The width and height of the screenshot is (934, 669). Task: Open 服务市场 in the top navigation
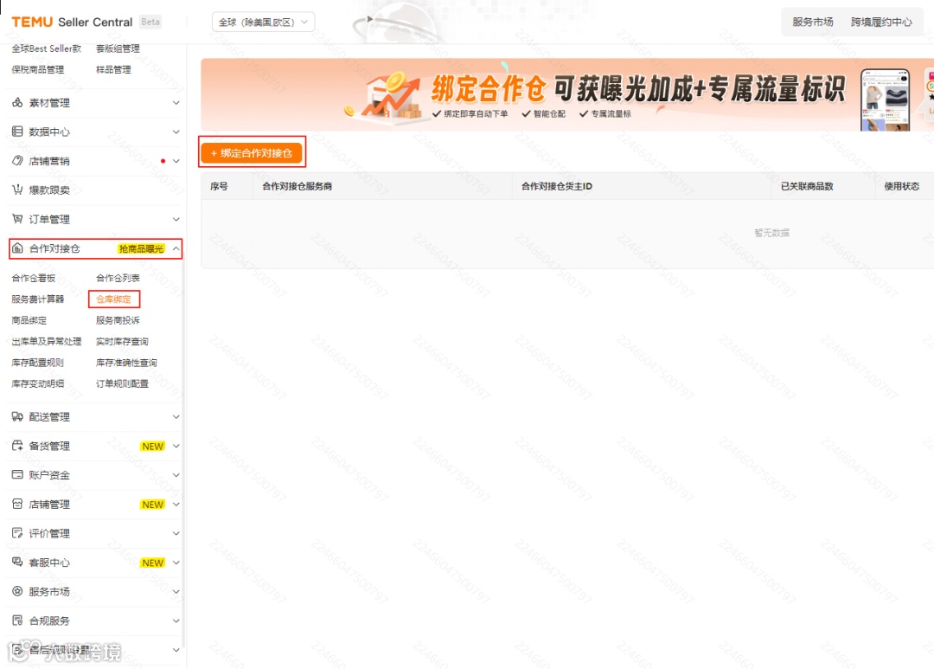coord(811,23)
